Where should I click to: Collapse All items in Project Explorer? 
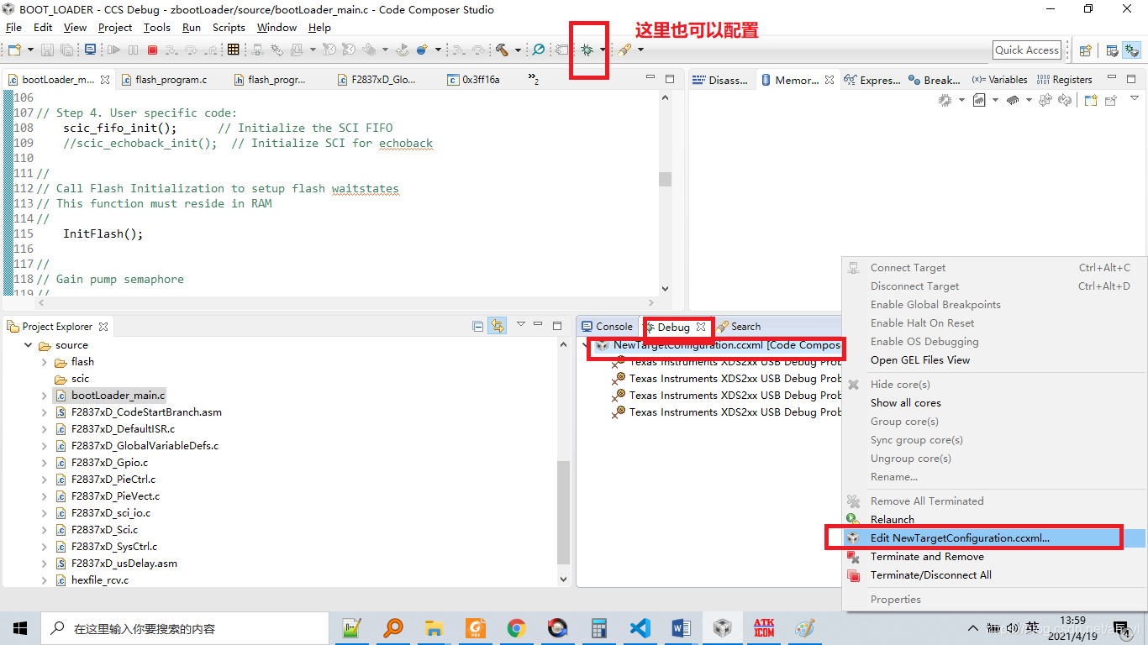pyautogui.click(x=477, y=326)
